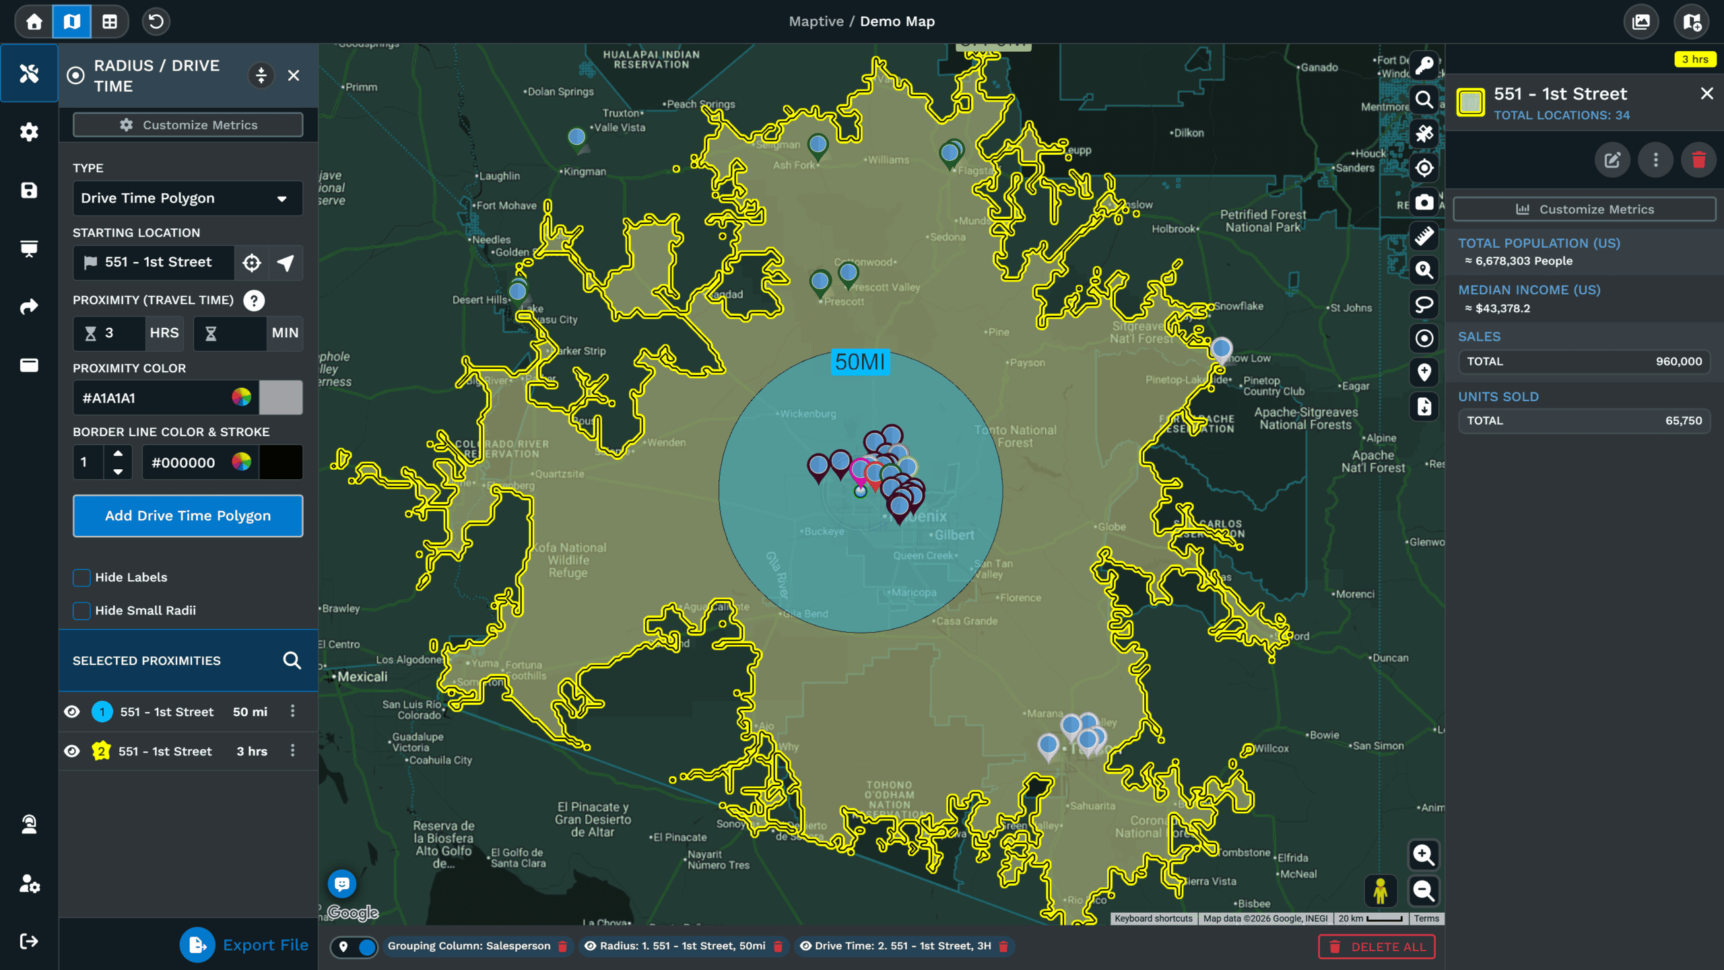Toggle the marker display switch at bottom
This screenshot has height=970, width=1724.
pos(355,946)
